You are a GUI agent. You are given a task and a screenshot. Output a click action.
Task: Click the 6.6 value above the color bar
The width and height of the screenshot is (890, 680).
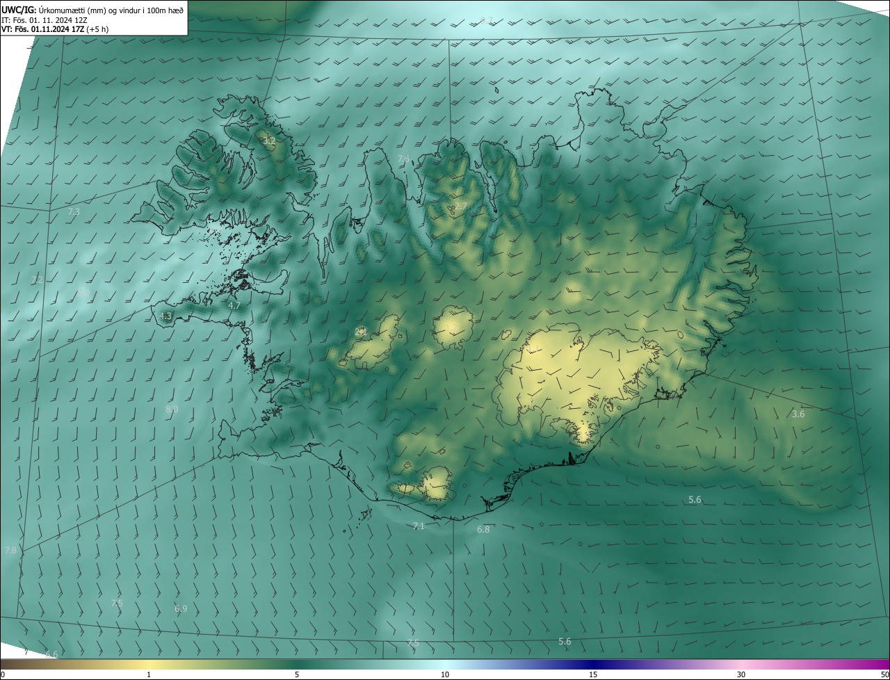pos(51,655)
